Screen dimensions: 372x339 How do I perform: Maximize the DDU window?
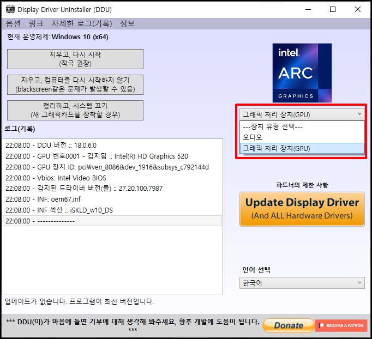(333, 9)
